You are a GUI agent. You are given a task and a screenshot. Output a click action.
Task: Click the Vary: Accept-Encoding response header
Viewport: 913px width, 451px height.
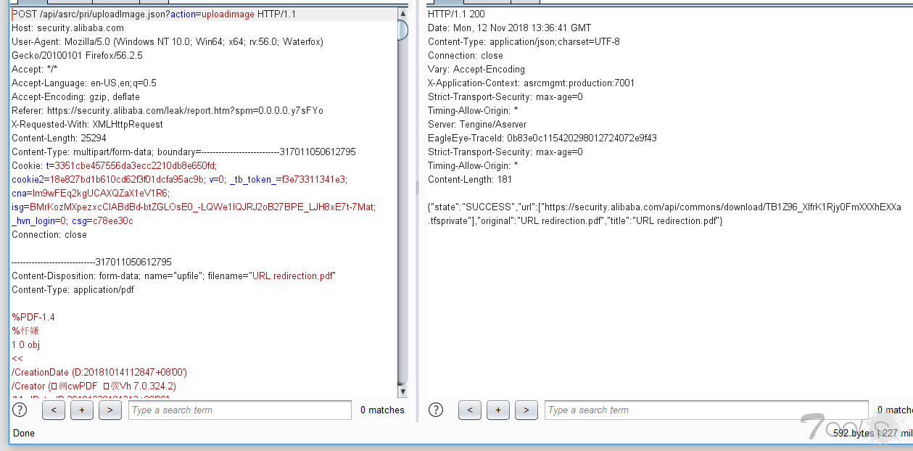476,70
